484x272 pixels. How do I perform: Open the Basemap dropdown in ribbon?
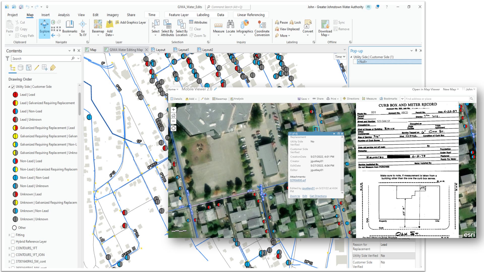point(98,28)
